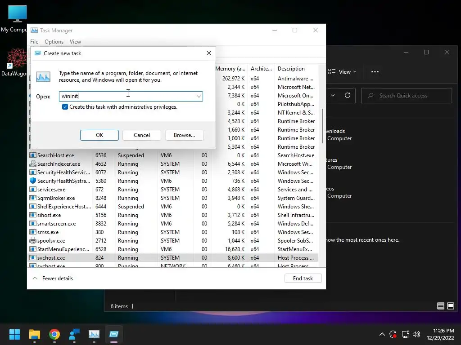The width and height of the screenshot is (461, 345).
Task: Switch to Task Manager on the taskbar
Action: tap(94, 334)
